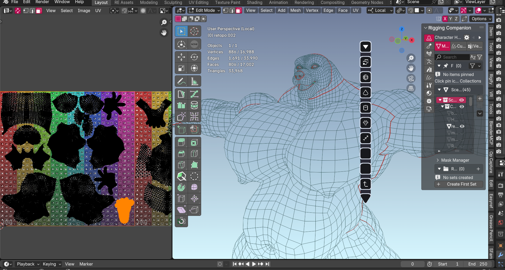Open the Edit Mode dropdown
Screen dimensions: 505x270
204,11
